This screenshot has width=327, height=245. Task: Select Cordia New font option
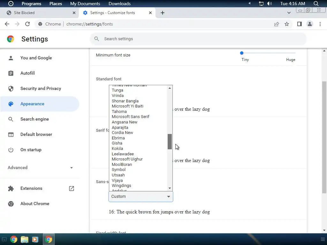138,132
